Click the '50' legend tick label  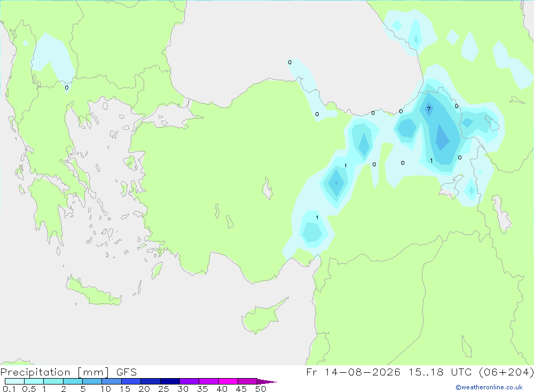261,389
